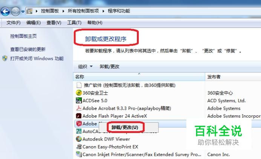Select the ACDSee 5.0 icon
Viewport: 261px width, 159px height.
coord(78,101)
